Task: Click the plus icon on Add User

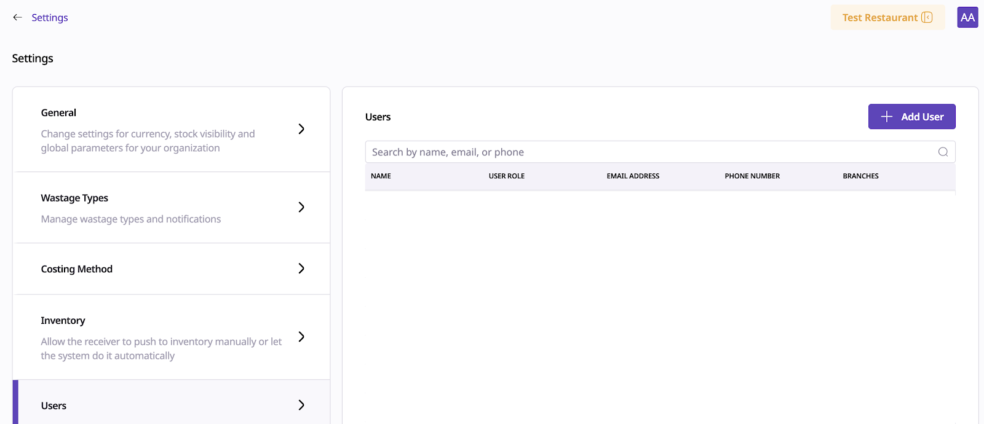Action: click(887, 117)
